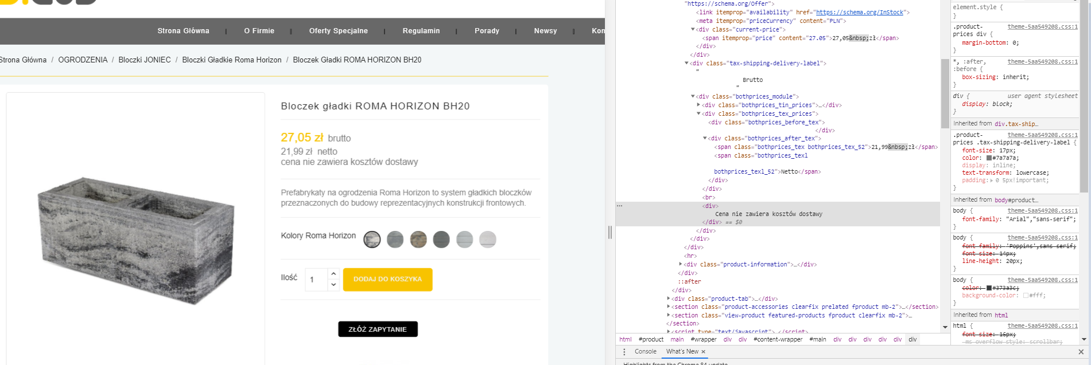Choose the second gray color swatch
The width and height of the screenshot is (1091, 365).
point(395,240)
